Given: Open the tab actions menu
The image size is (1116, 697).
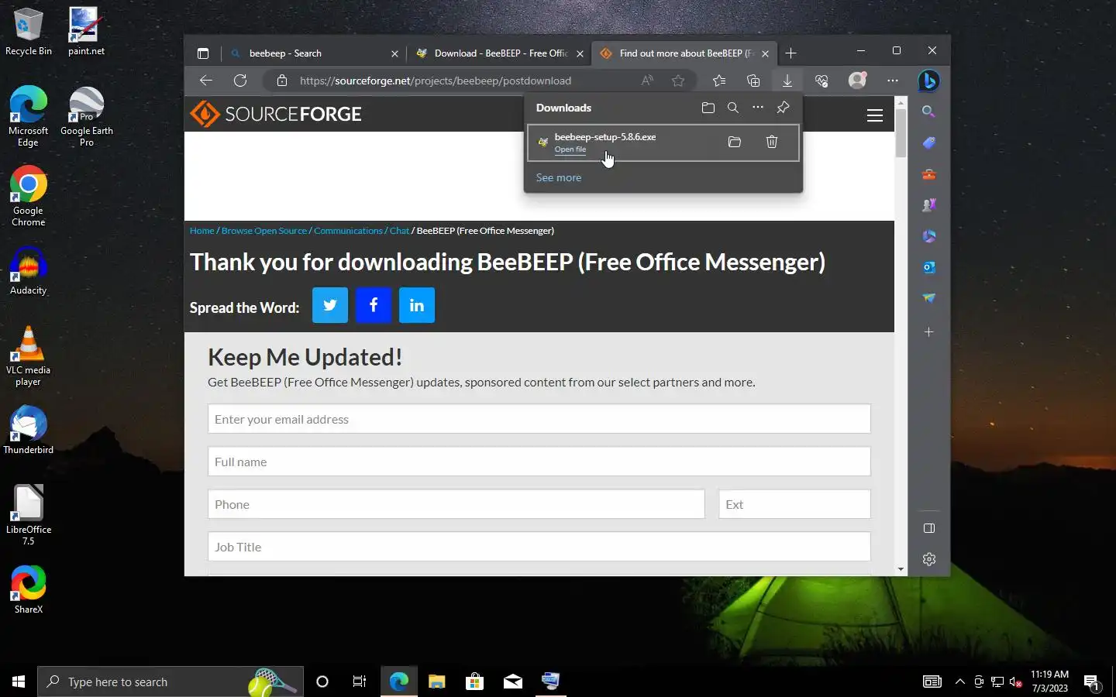Looking at the screenshot, I should tap(203, 53).
